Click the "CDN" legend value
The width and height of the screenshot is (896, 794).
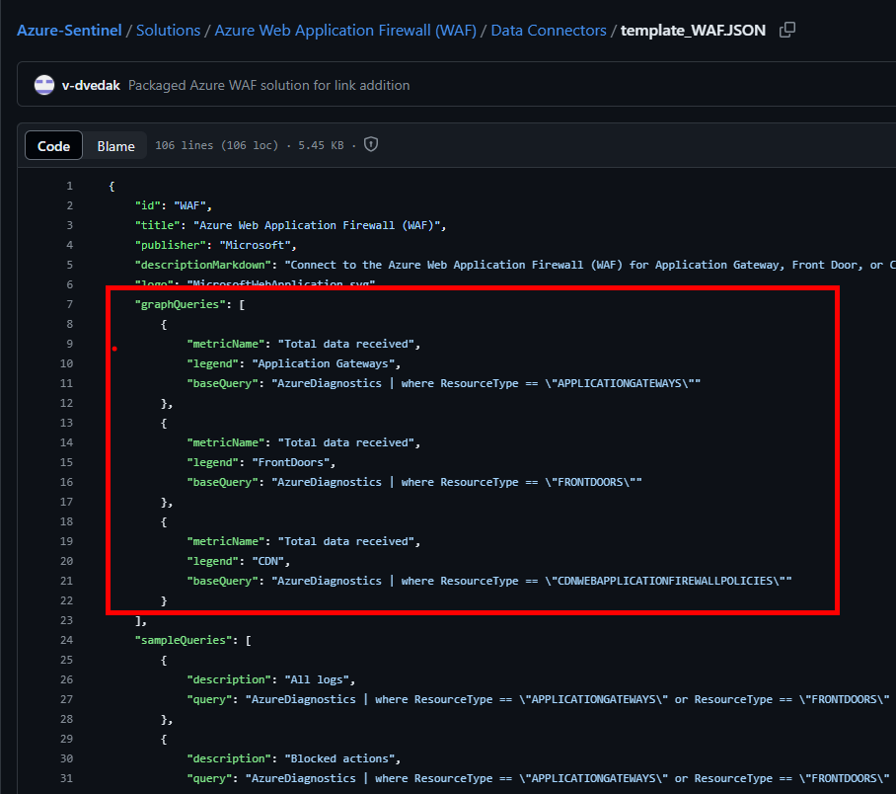click(267, 561)
